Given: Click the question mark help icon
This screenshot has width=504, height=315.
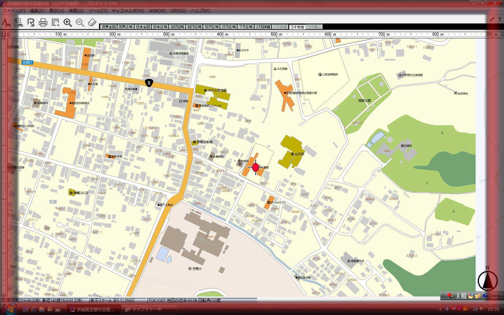Looking at the screenshot, I should (499, 19).
